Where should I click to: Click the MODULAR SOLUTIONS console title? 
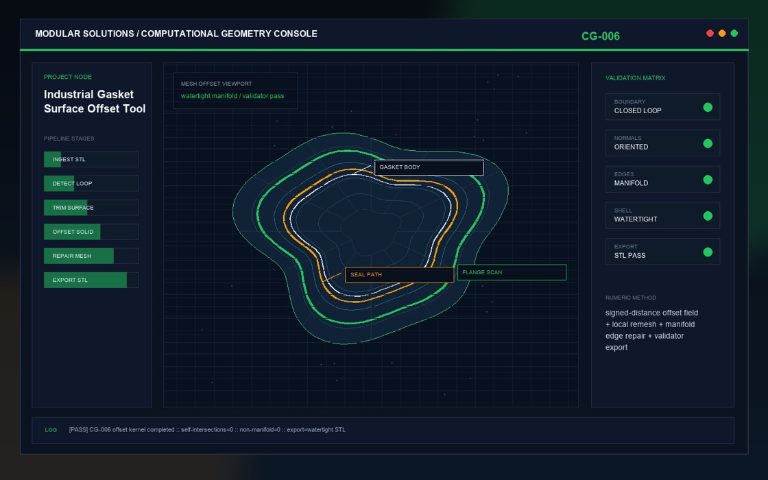(176, 34)
